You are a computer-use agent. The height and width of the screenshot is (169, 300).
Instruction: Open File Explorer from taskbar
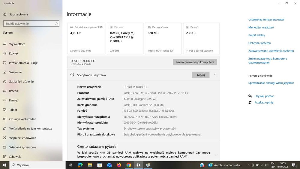click(90, 165)
